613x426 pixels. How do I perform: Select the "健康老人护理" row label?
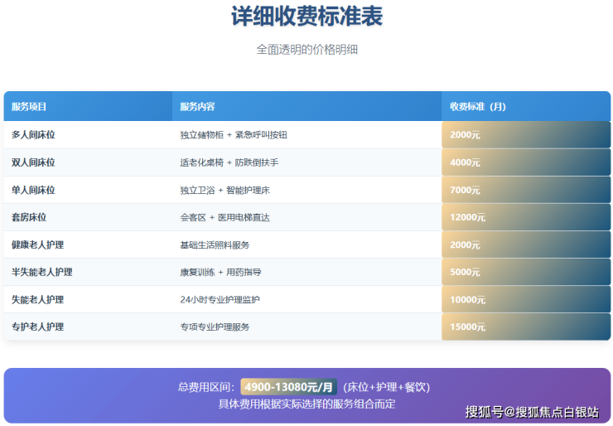[37, 244]
